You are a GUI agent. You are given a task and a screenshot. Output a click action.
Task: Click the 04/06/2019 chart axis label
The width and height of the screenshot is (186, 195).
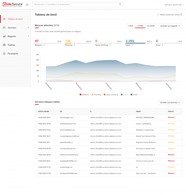pyautogui.click(x=49, y=86)
